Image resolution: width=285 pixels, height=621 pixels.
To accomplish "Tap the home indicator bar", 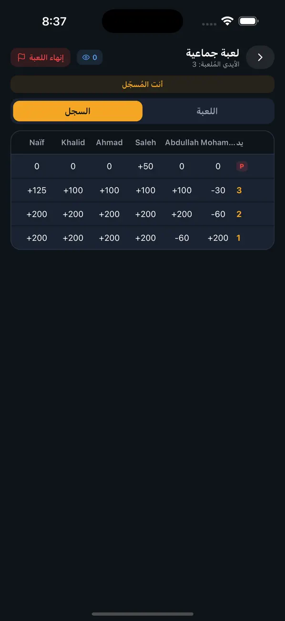I will (142, 614).
